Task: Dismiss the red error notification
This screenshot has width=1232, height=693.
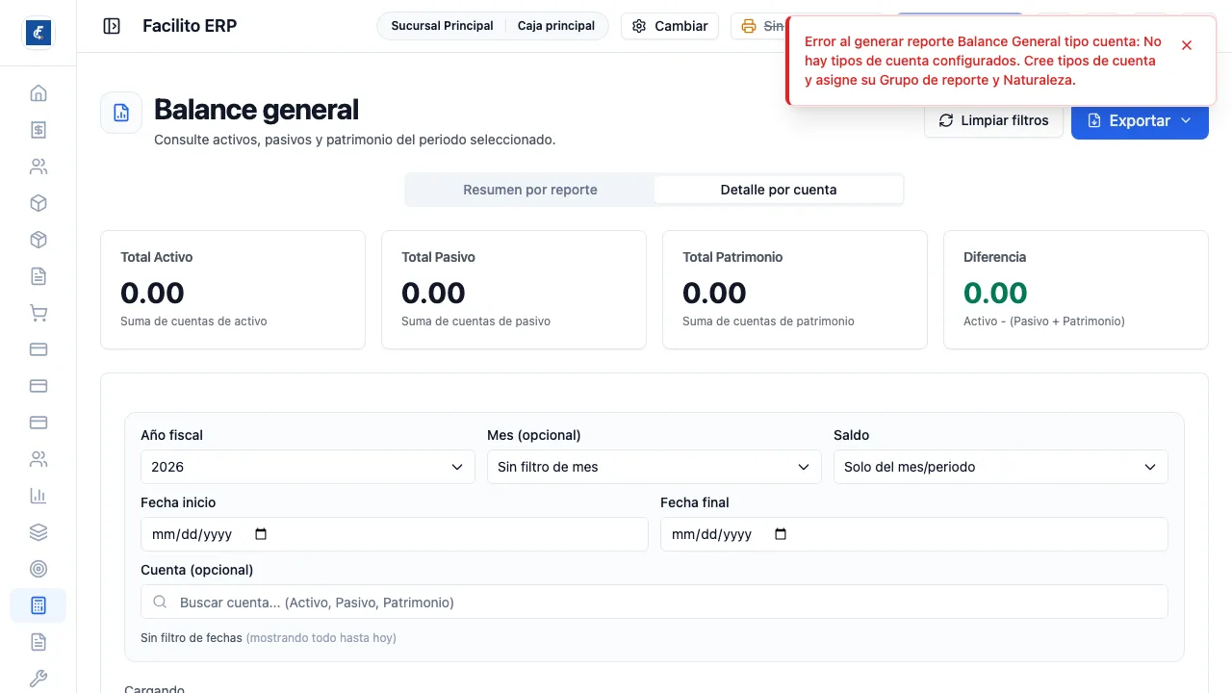Action: (1187, 45)
